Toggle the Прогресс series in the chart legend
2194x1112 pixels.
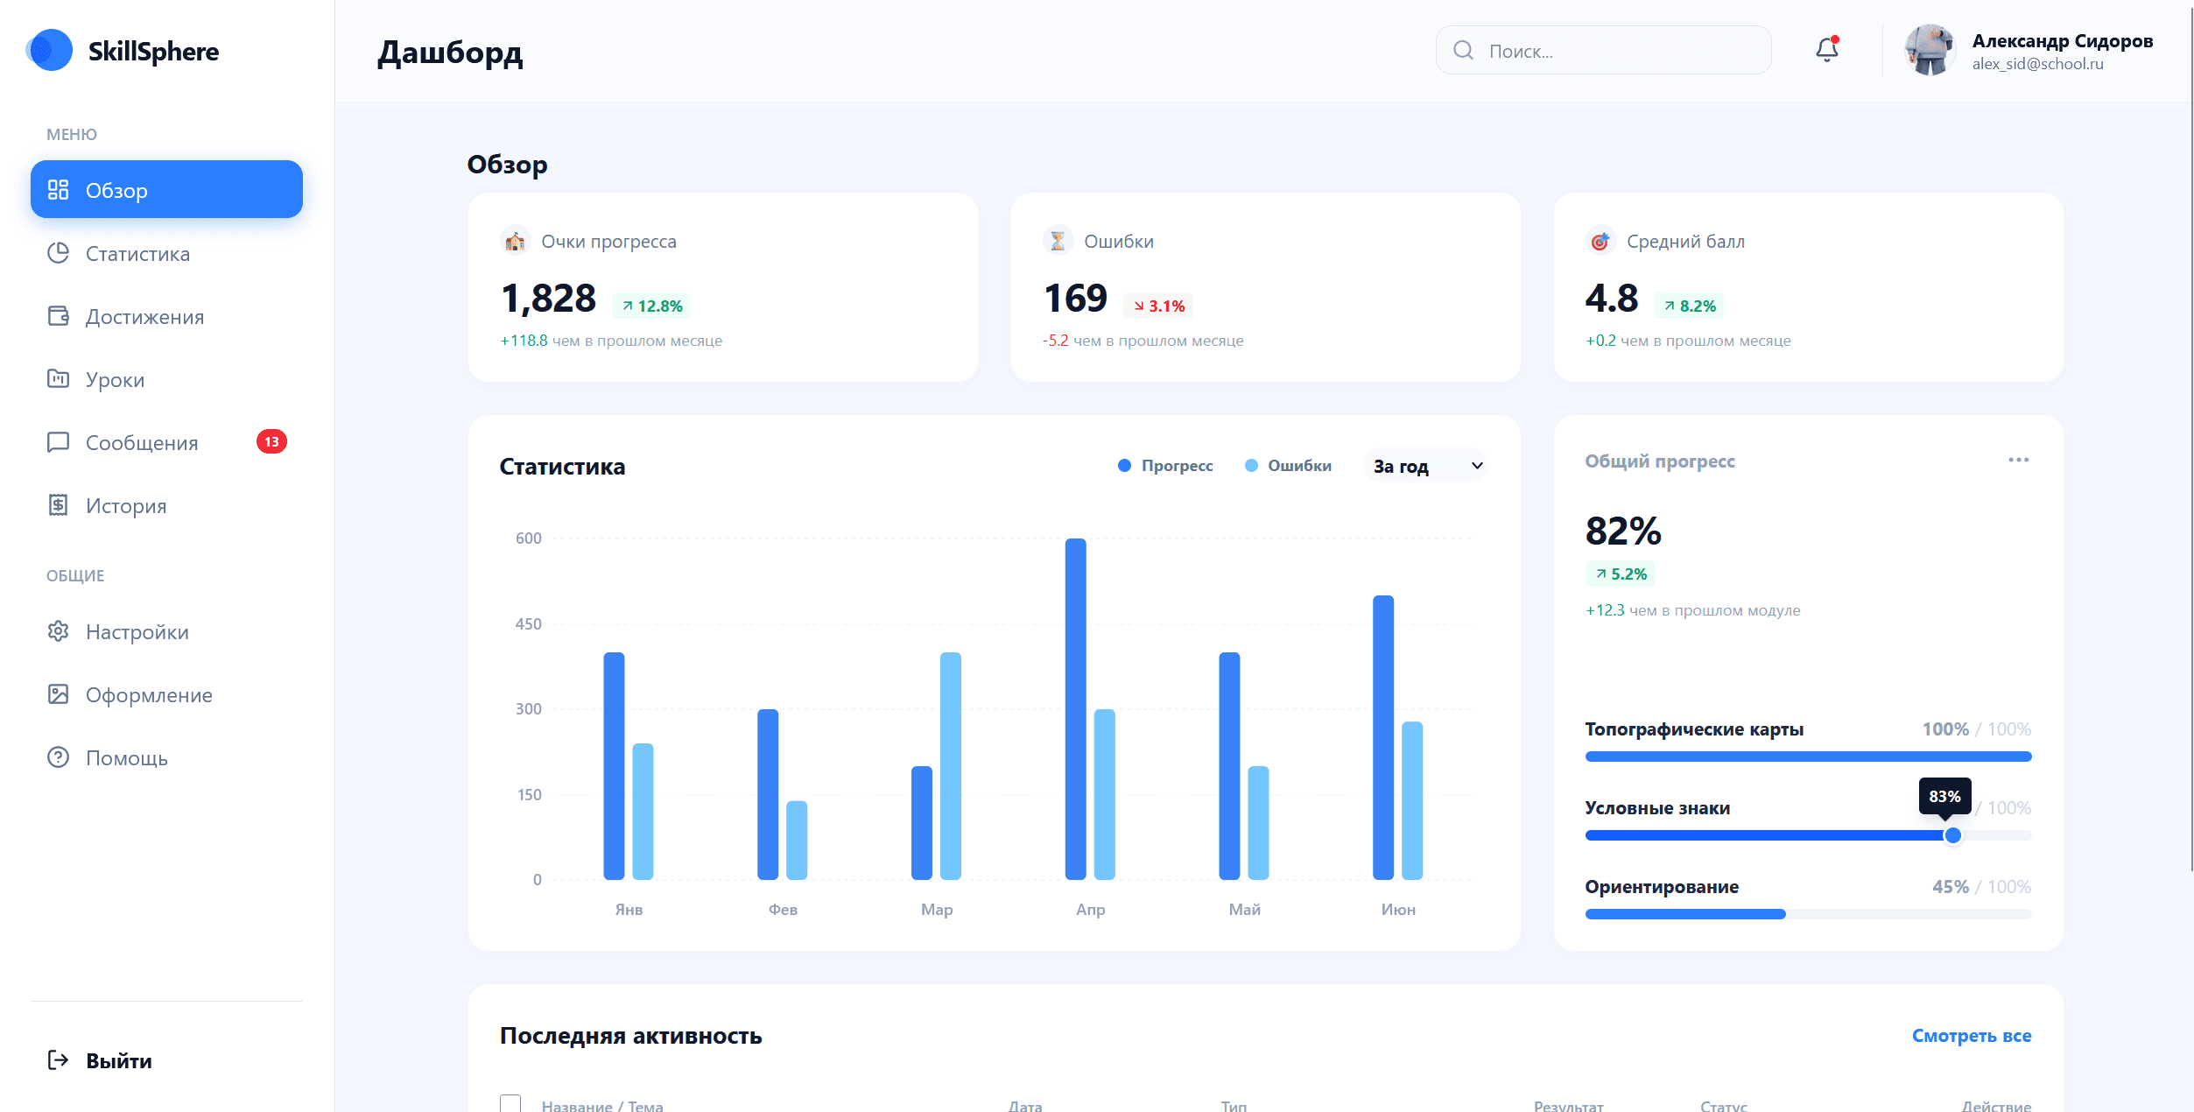[1167, 465]
